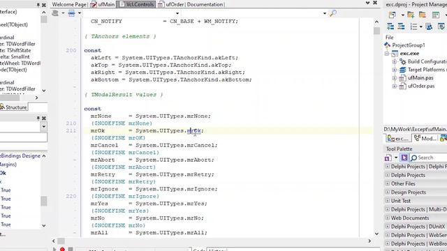447x251 pixels.
Task: Open the dropdown arrow beside the gray editor icon
Action: point(63,13)
